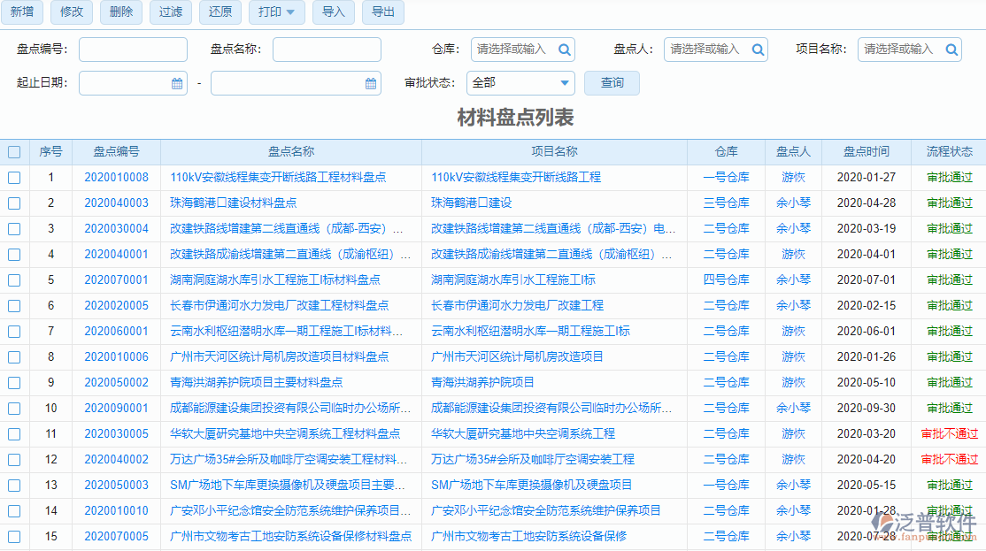
Task: Click the 项目名称 search magnifier icon
Action: pos(951,50)
